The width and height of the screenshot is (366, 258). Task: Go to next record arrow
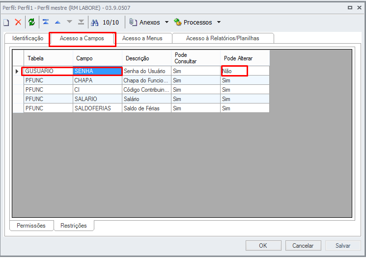[69, 22]
